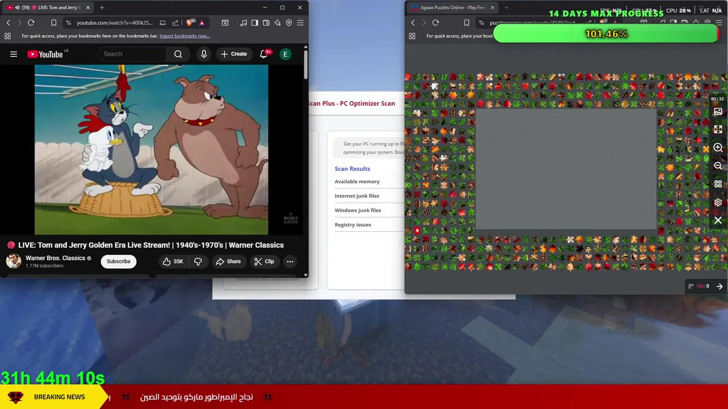728x409 pixels.
Task: Open the YouTube Create button
Action: click(x=234, y=54)
